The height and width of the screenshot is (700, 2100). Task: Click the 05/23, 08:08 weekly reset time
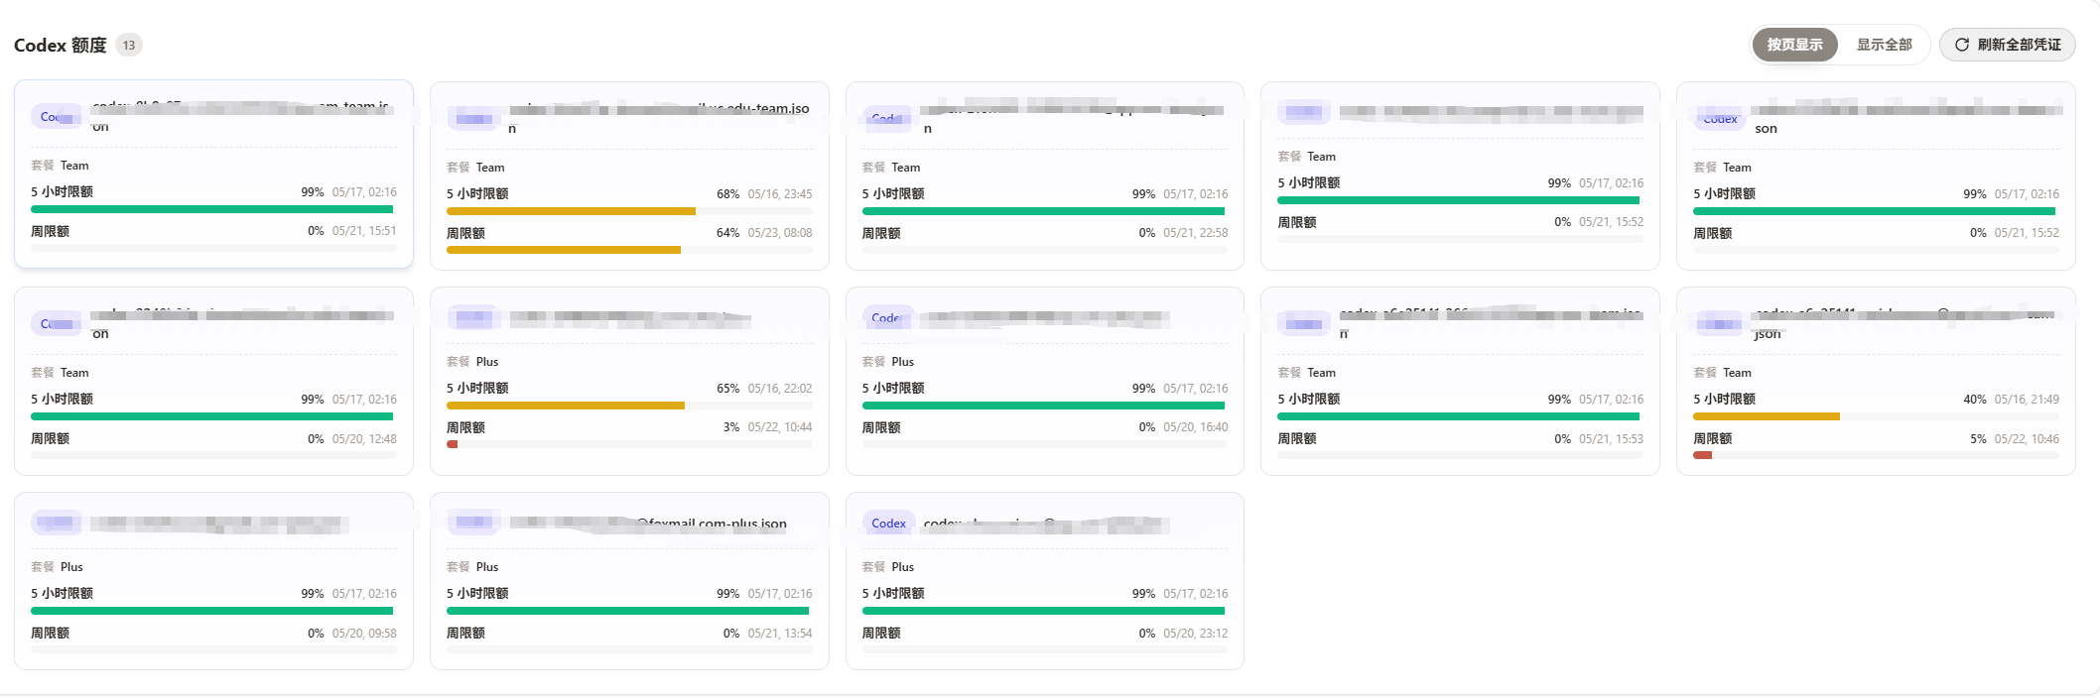779,233
